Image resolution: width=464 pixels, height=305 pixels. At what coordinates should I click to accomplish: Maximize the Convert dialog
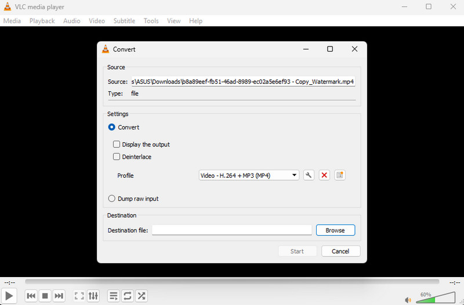point(330,49)
